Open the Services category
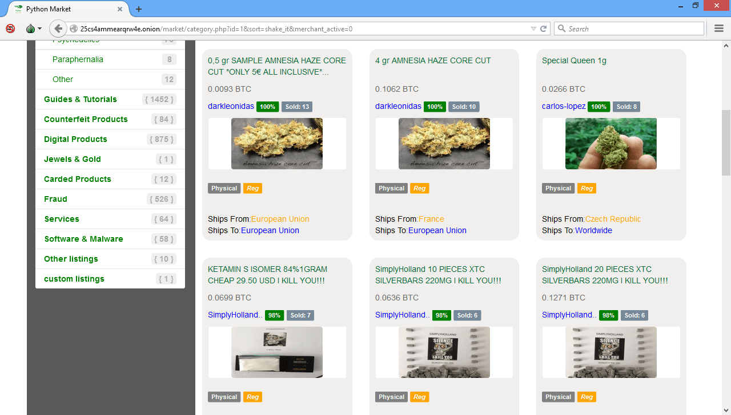Screen dimensions: 731x415 (62, 219)
